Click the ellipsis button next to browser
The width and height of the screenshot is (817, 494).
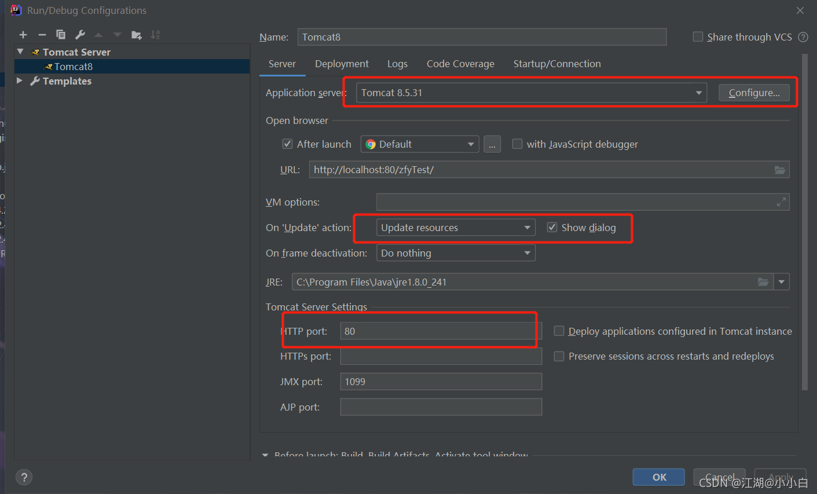coord(492,144)
